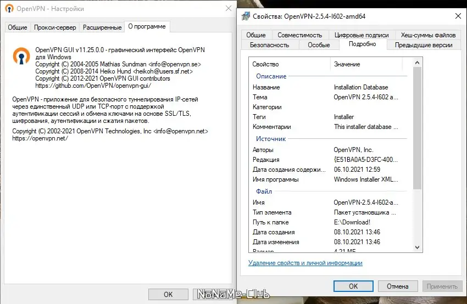Switch to the Безопасность tab
Screen dimensions: 467x304
(270, 45)
